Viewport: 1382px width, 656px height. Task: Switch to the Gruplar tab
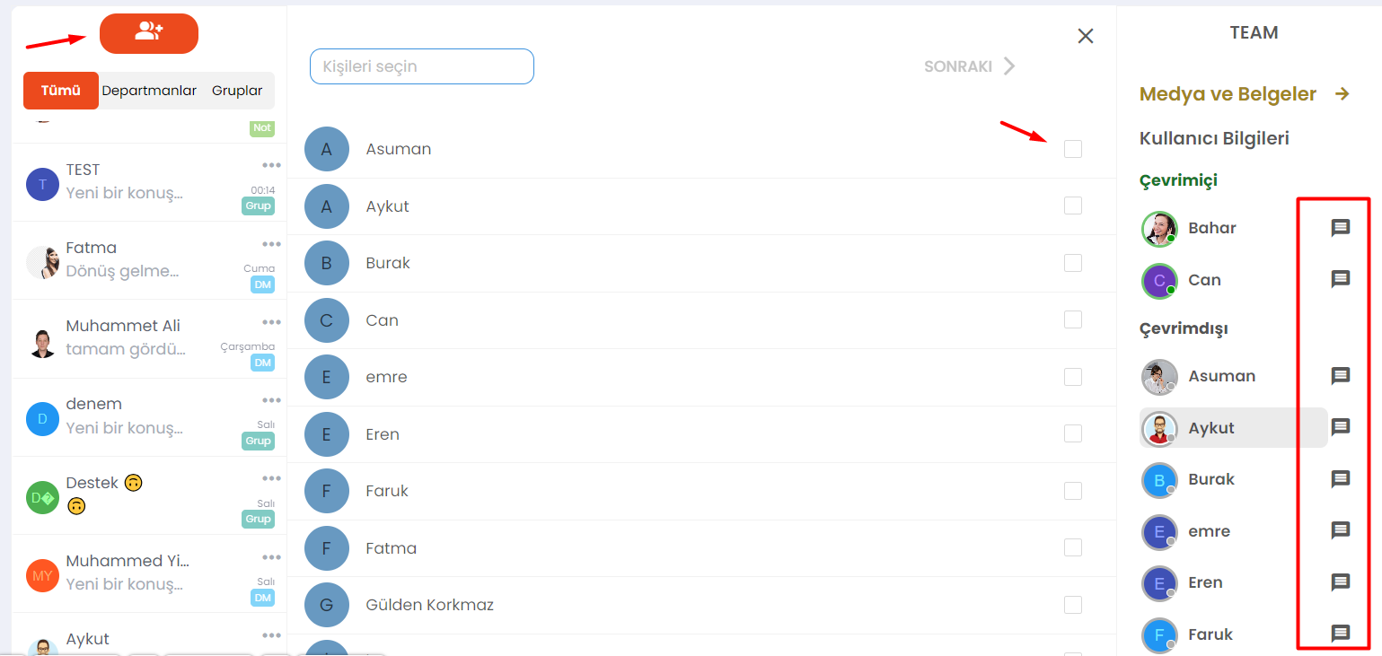(237, 91)
